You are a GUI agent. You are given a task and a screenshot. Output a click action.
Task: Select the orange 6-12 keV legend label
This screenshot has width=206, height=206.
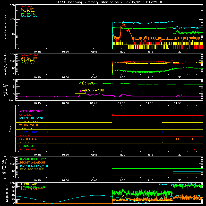click(x=28, y=9)
